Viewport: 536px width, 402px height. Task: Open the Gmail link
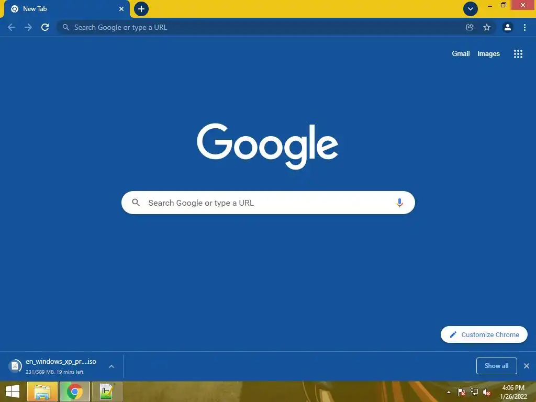click(461, 54)
